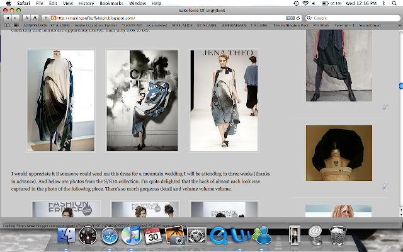Click the menu bar date and time
This screenshot has width=403, height=252.
361,3
